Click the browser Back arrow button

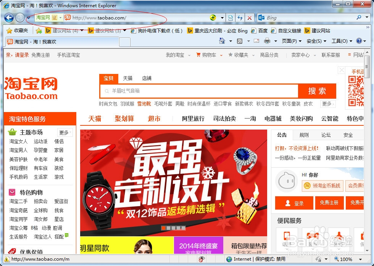click(x=9, y=18)
